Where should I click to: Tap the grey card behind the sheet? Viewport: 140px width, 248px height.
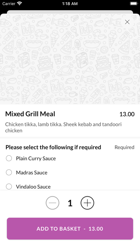pos(70,12)
